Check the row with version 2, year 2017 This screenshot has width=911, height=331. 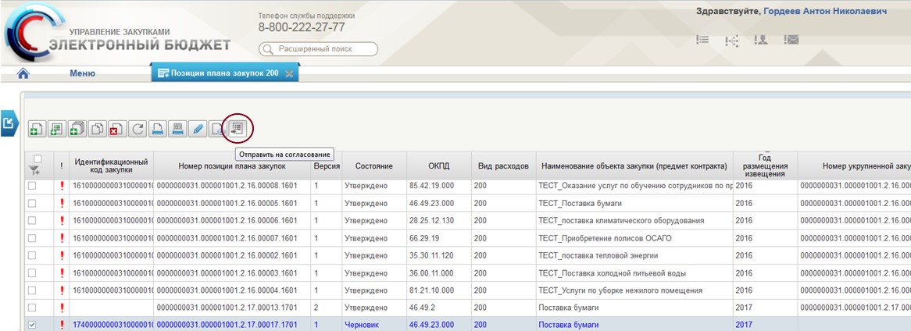point(32,308)
